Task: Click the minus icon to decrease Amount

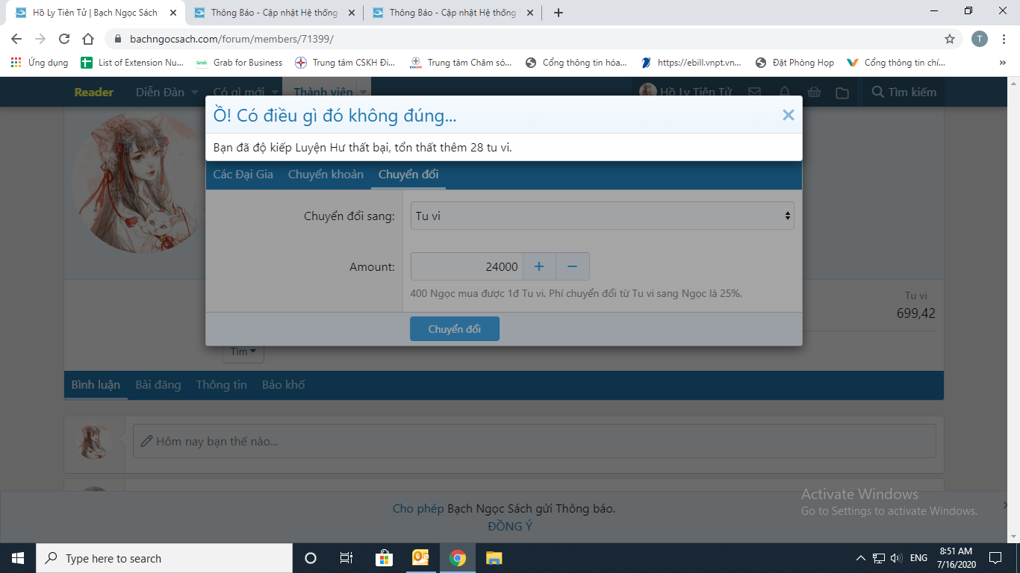Action: (573, 266)
